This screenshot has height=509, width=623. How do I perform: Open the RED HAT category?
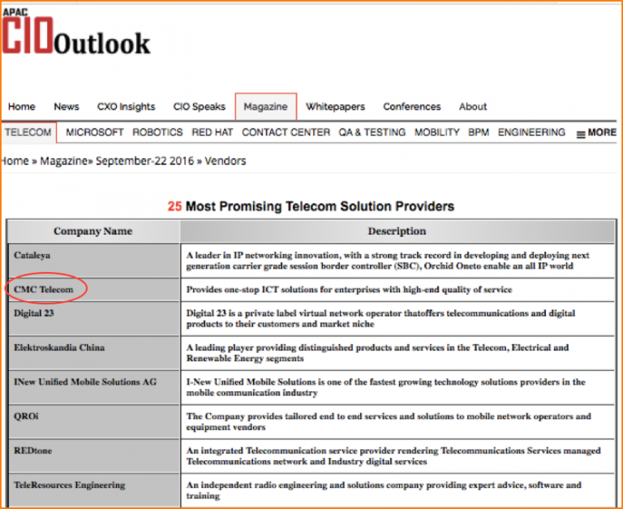213,132
